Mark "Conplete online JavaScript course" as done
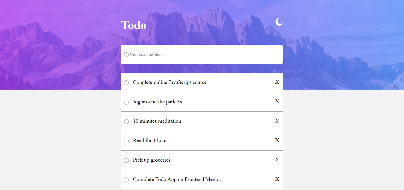 pos(126,83)
